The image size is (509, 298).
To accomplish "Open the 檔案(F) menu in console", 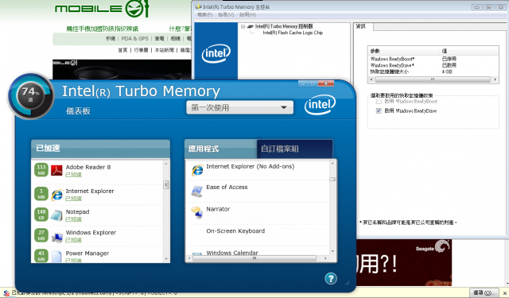I will (x=204, y=15).
